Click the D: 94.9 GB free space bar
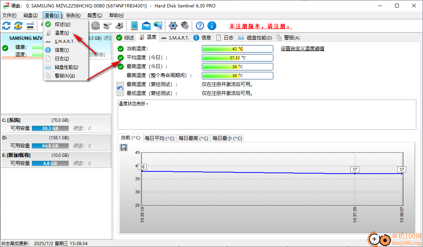This screenshot has width=423, height=247. click(50, 146)
